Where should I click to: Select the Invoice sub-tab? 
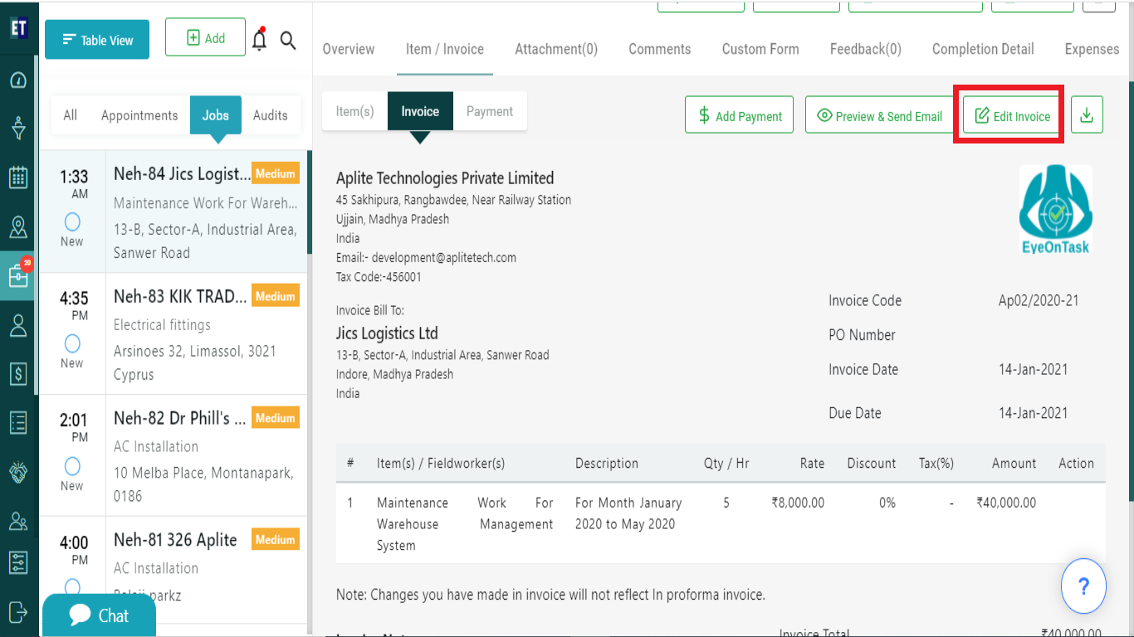pos(420,111)
